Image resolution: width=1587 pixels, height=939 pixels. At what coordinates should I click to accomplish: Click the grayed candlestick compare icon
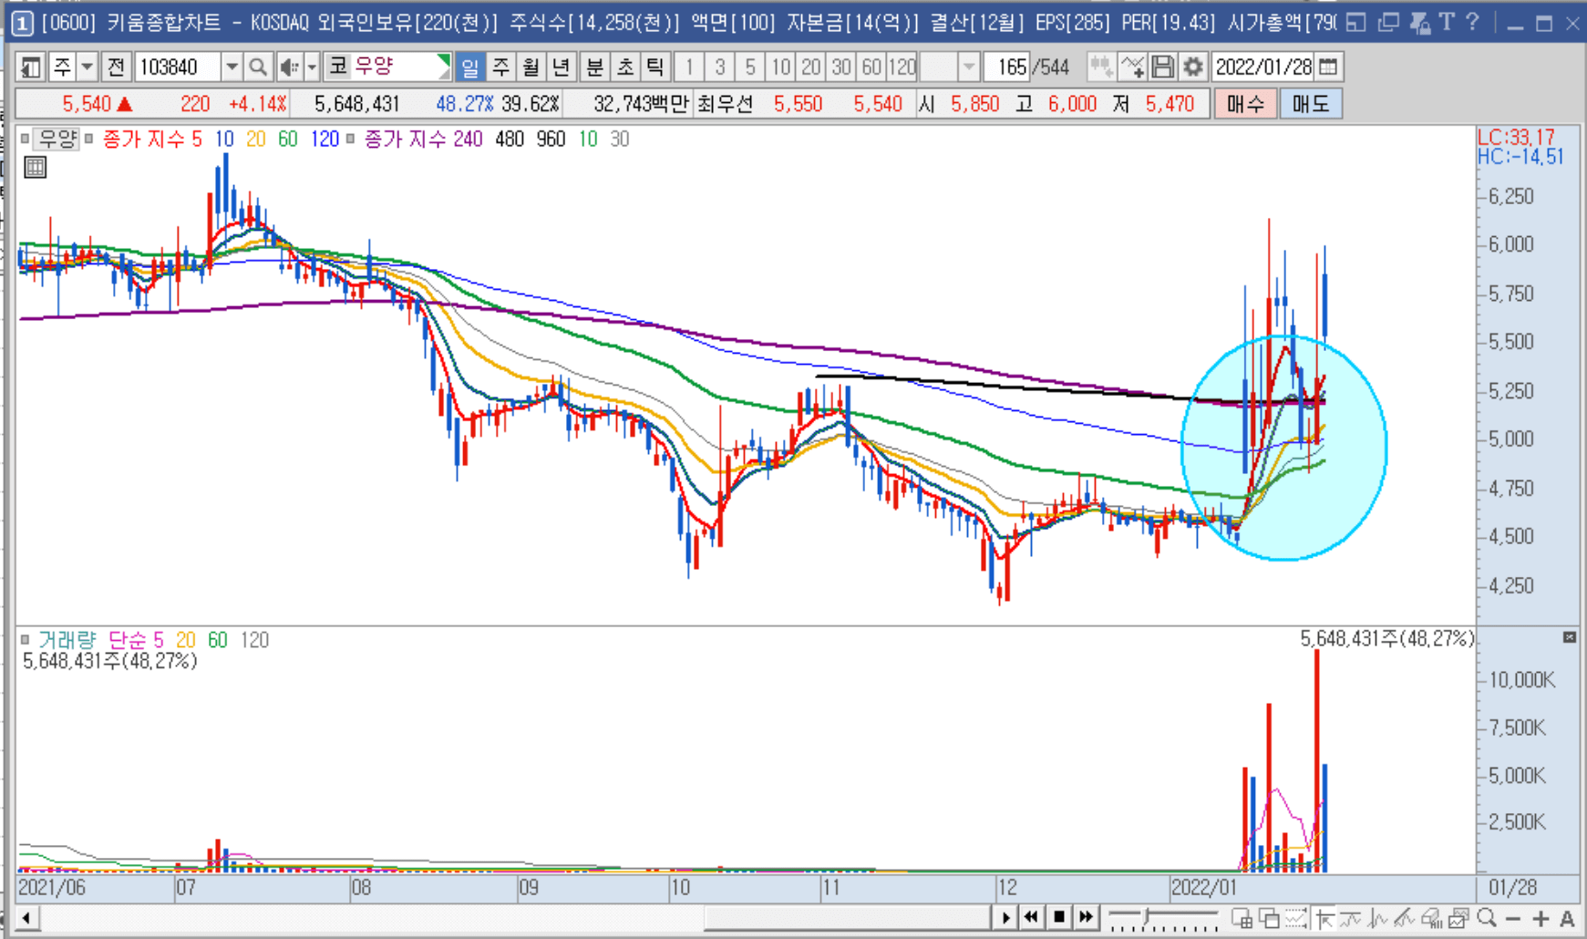(x=1101, y=67)
